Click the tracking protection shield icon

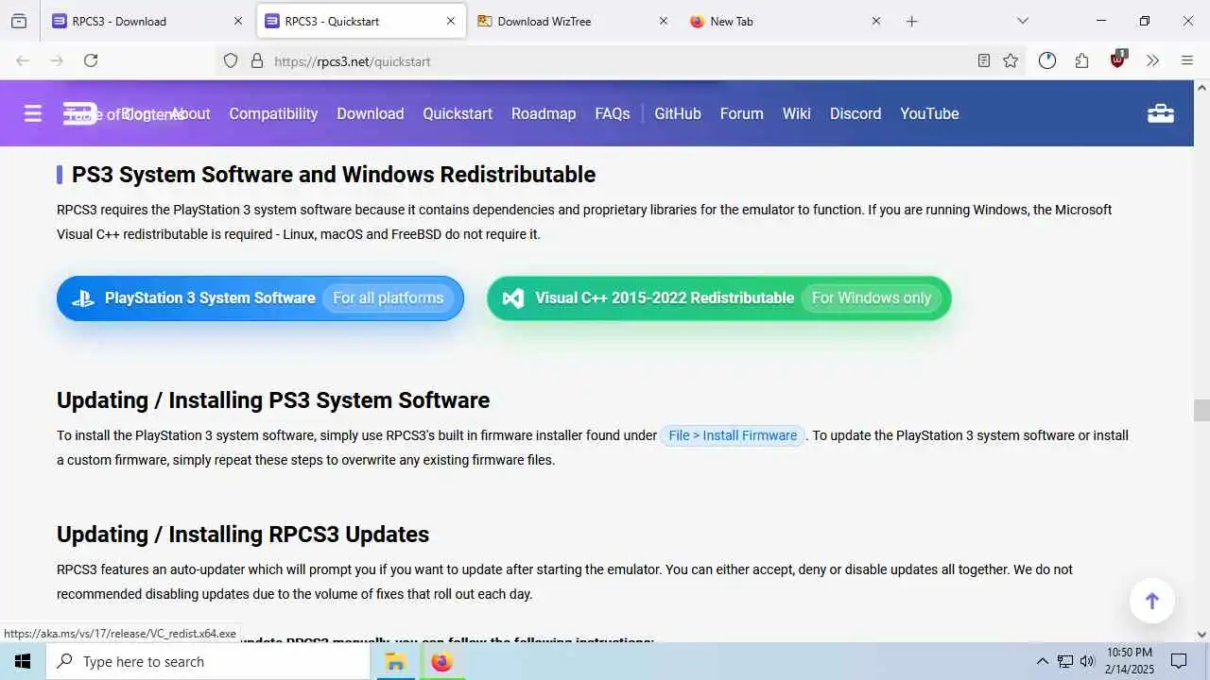231,60
